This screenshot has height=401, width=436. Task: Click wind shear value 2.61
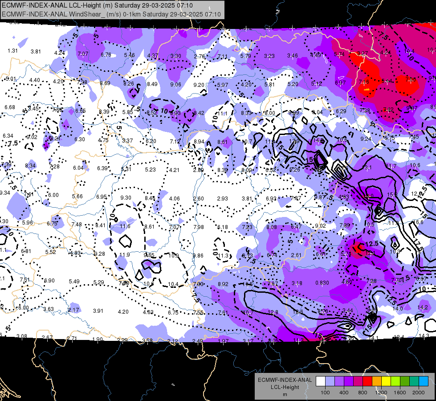coord(296,255)
